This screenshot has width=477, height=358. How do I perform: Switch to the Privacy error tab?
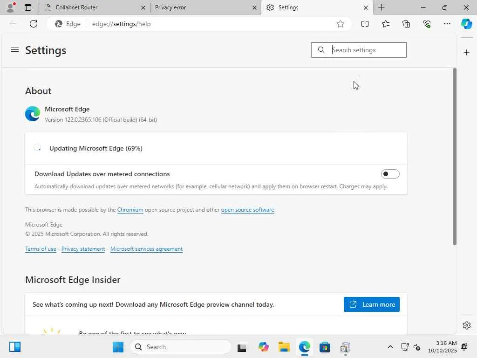[x=205, y=7]
